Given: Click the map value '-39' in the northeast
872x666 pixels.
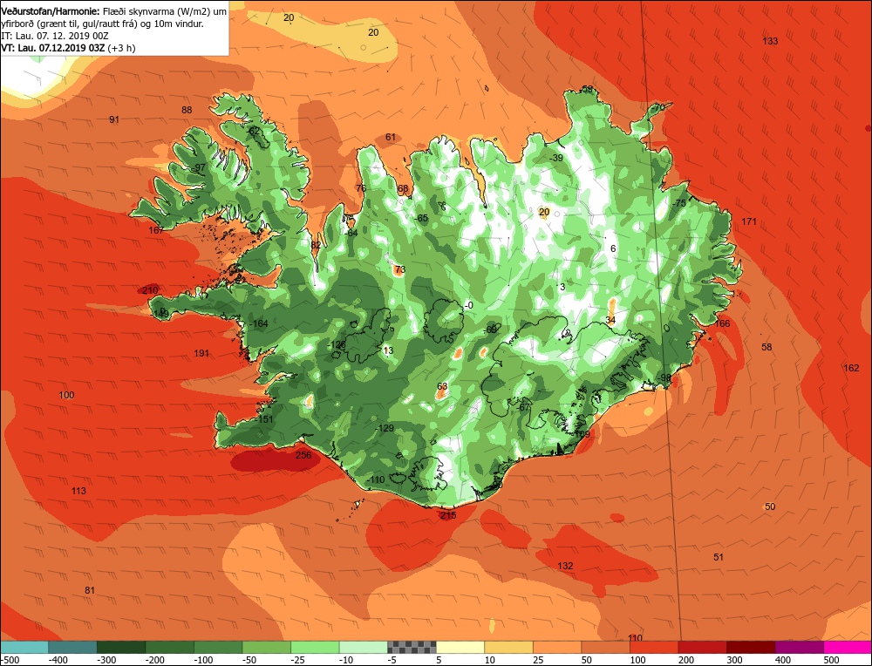Looking at the screenshot, I should [x=555, y=158].
